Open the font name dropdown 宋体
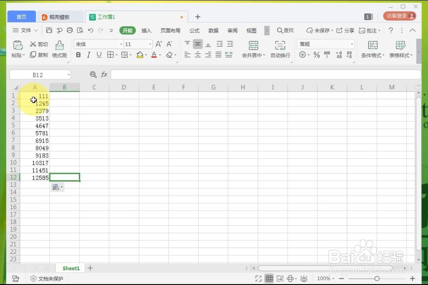The height and width of the screenshot is (285, 428). point(121,44)
